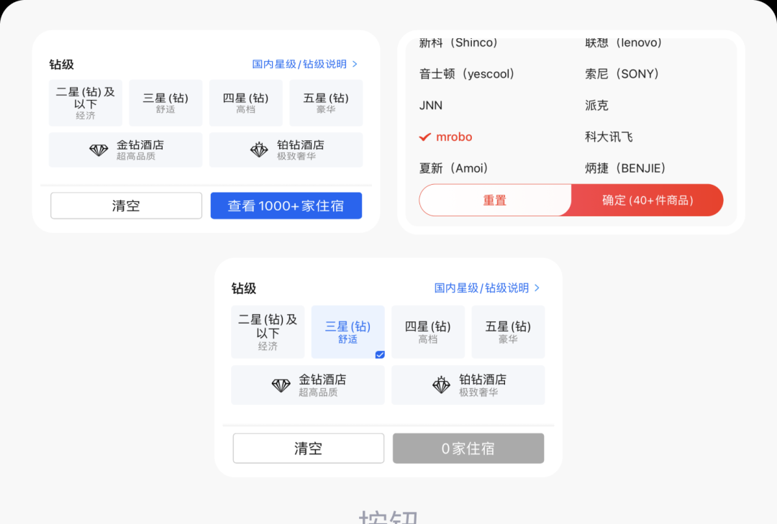
Task: Click gold diamond icon in bottom card
Action: pyautogui.click(x=281, y=385)
